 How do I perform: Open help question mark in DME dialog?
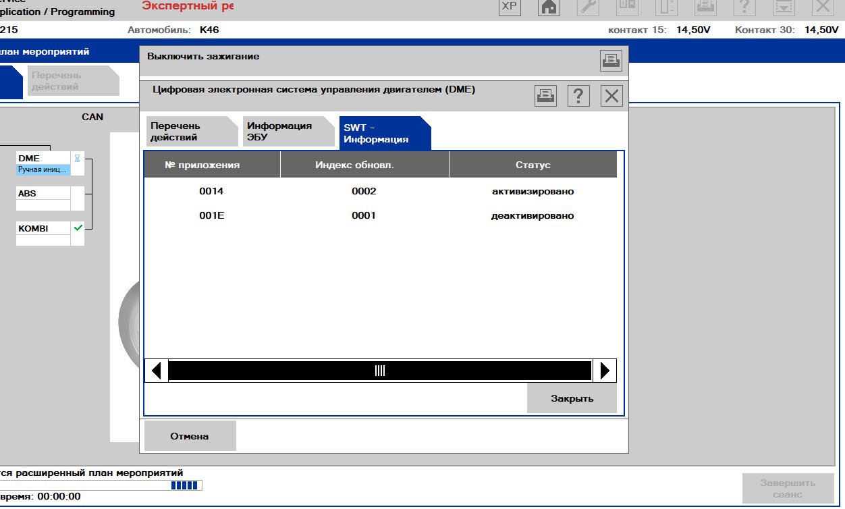(x=578, y=96)
